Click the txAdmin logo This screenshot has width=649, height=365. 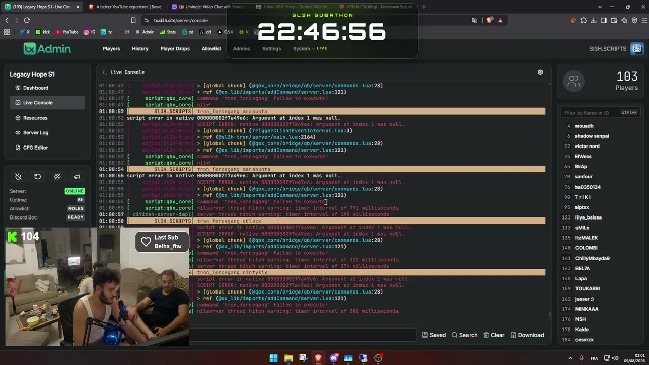coord(47,49)
